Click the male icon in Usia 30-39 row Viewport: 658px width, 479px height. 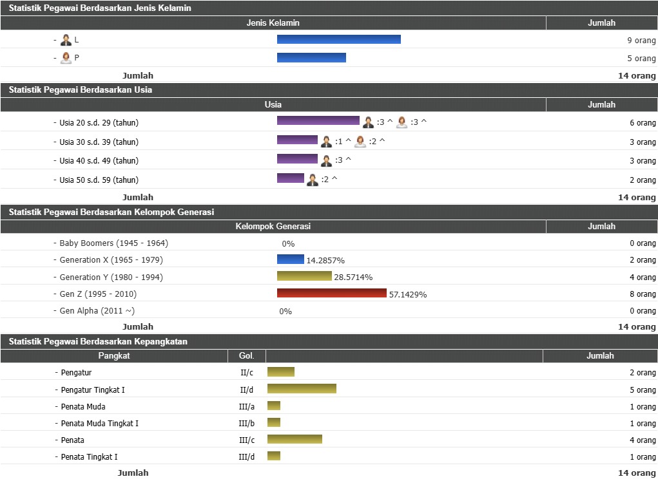(327, 142)
